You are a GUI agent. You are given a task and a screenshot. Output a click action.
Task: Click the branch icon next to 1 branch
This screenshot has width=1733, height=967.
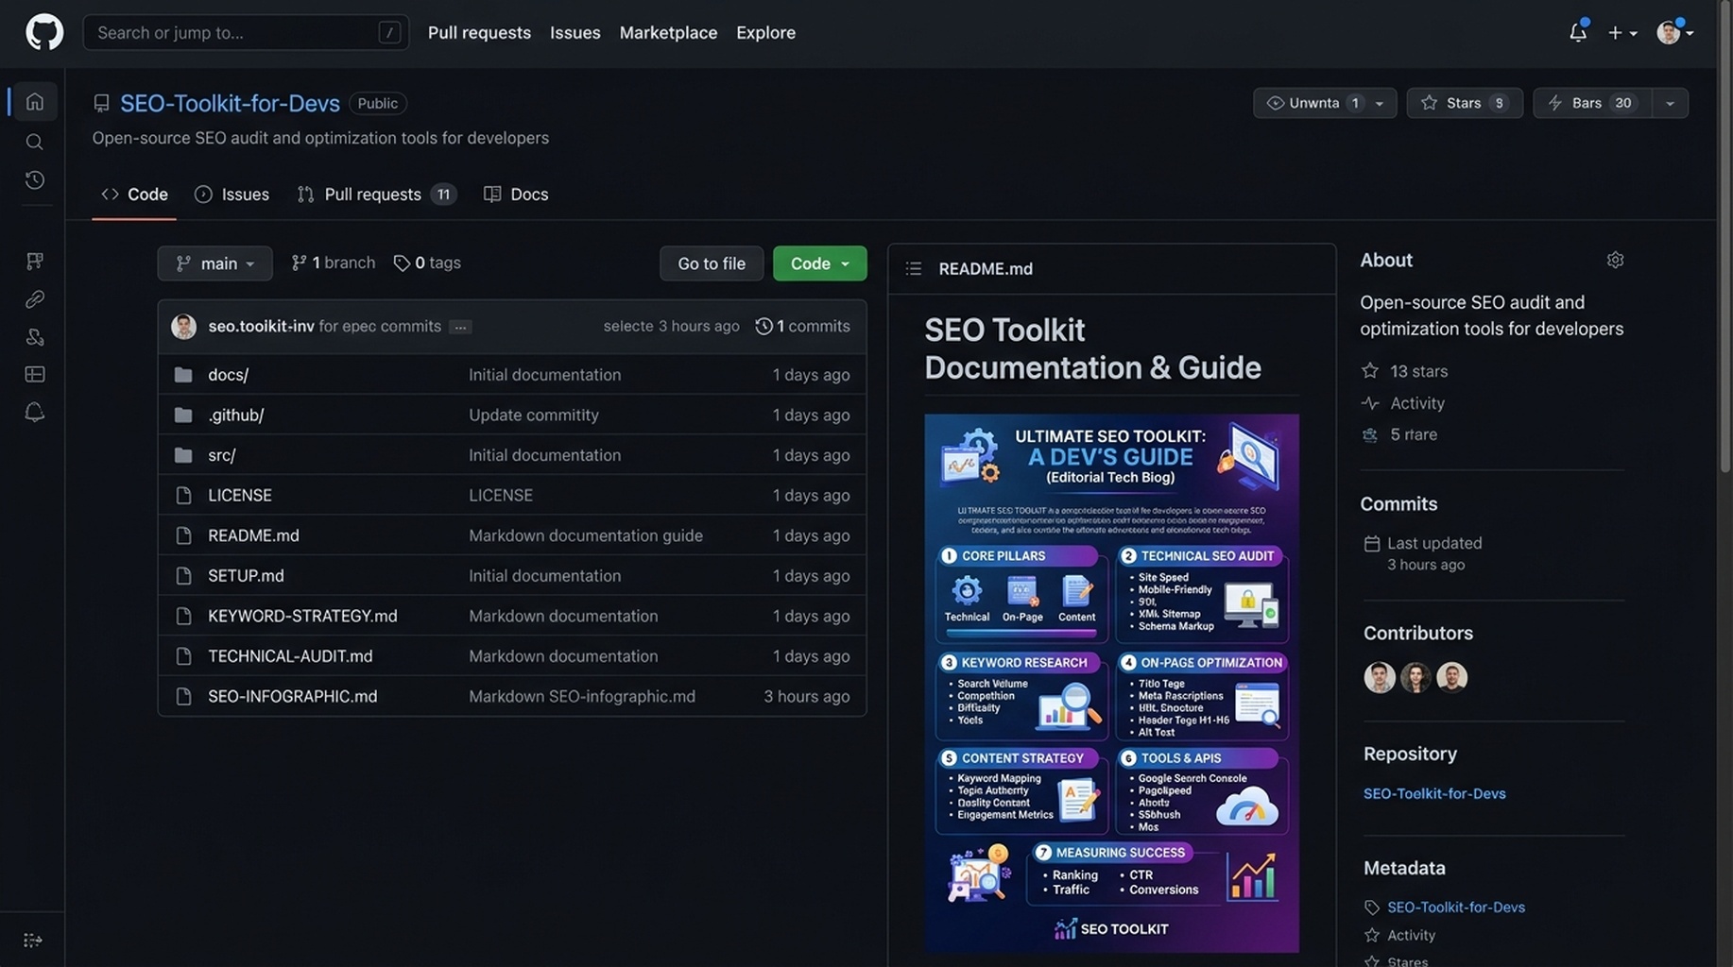pyautogui.click(x=299, y=263)
